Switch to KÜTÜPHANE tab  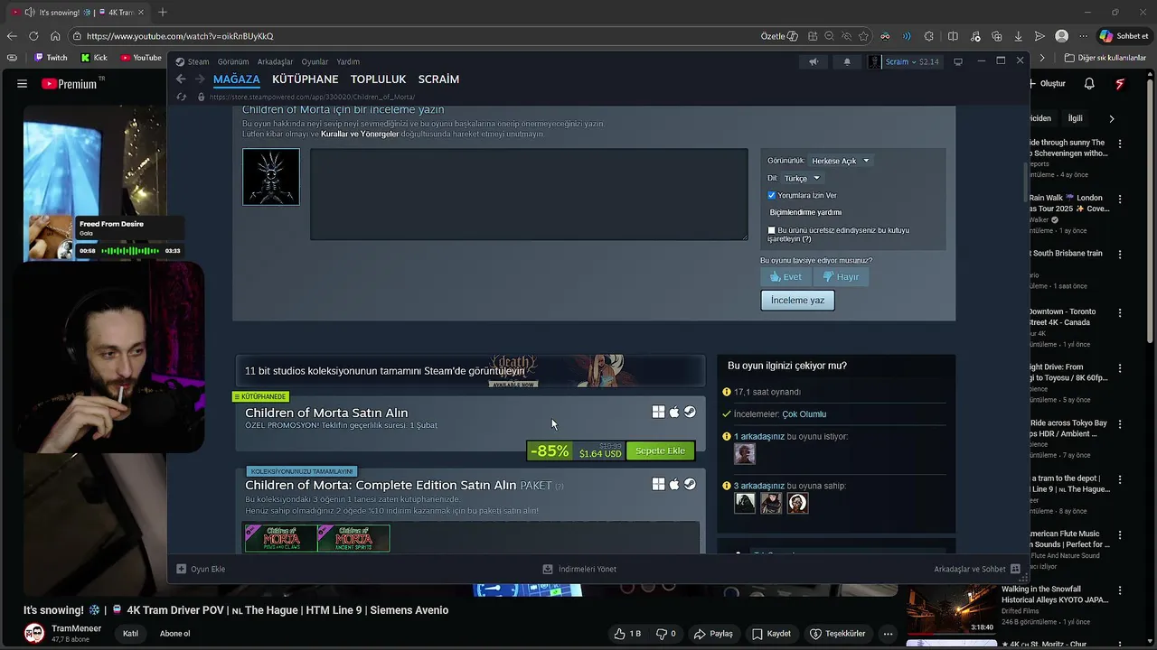pyautogui.click(x=306, y=79)
